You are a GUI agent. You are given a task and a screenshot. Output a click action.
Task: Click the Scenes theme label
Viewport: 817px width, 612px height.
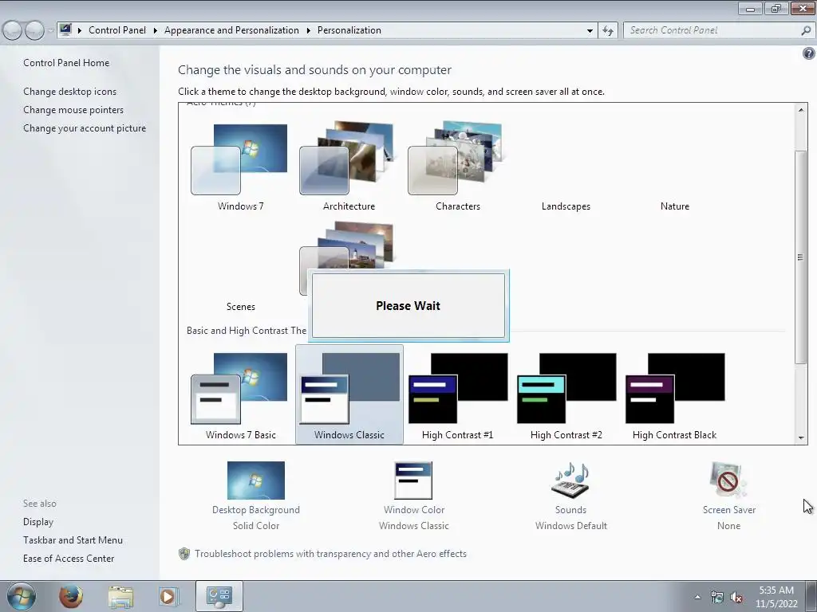241,307
